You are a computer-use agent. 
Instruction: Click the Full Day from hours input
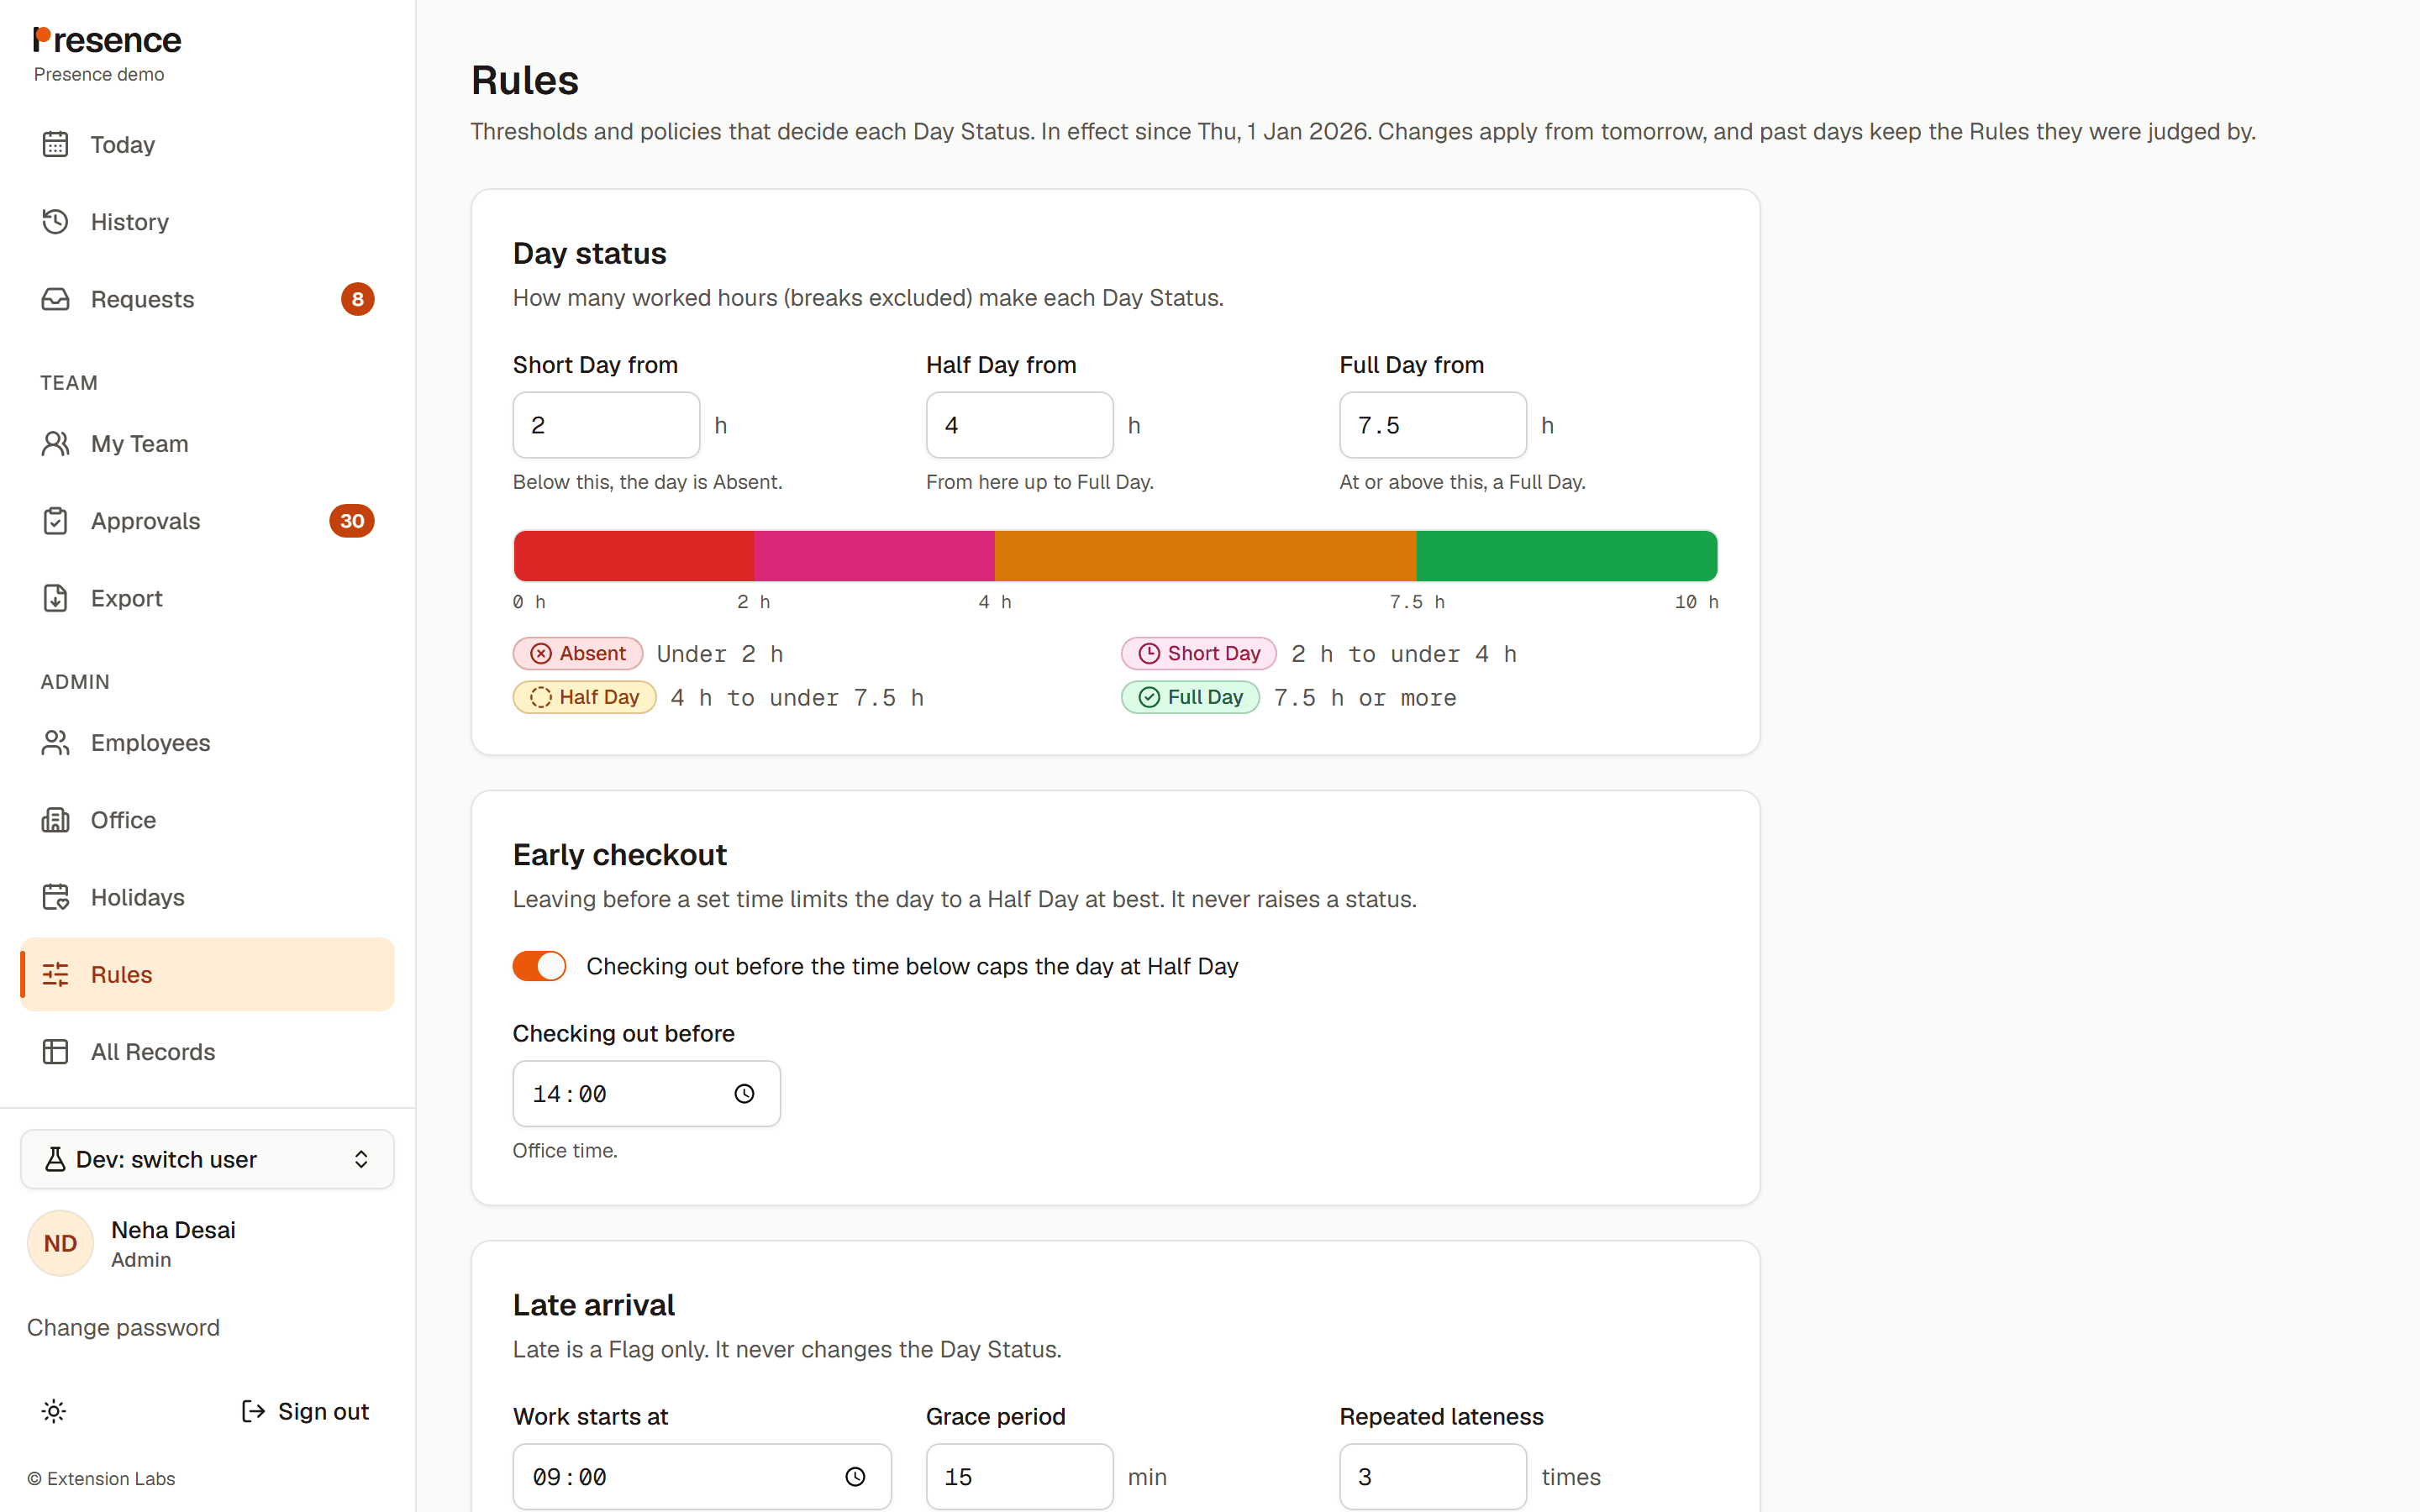coord(1433,425)
